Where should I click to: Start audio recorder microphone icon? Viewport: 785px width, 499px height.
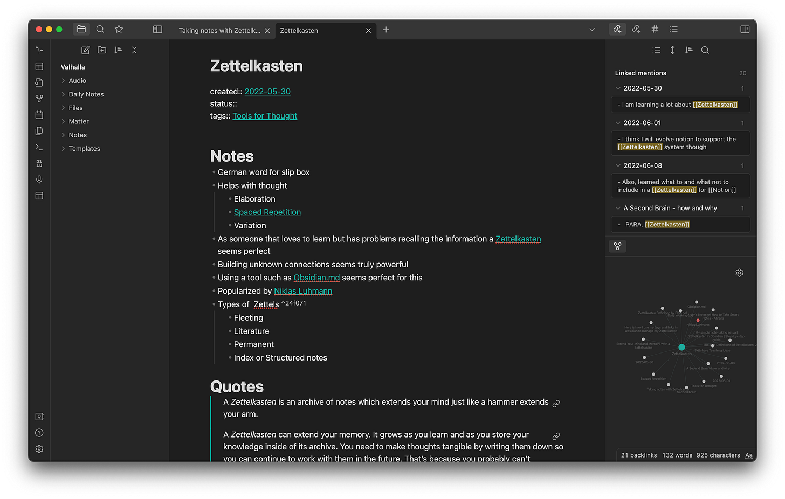click(39, 179)
